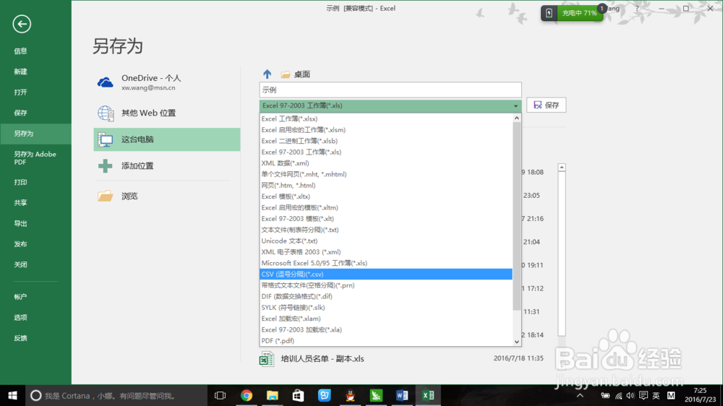Screen dimensions: 723x406
Task: Click the 保存 item in left menu
Action: tap(35, 113)
